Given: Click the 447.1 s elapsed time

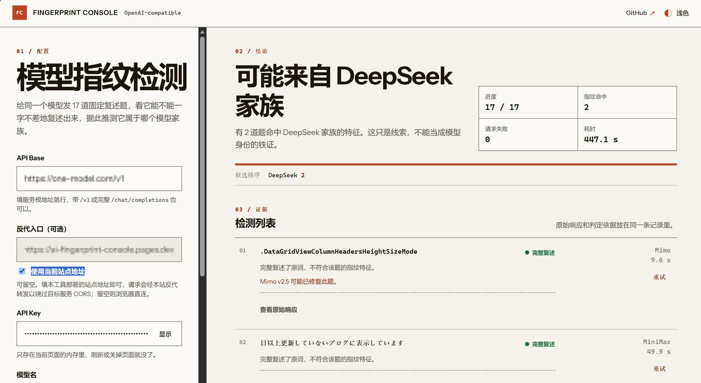Looking at the screenshot, I should (x=601, y=139).
